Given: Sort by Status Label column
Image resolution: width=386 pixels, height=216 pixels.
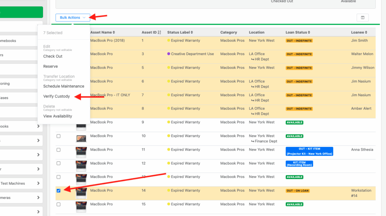Looking at the screenshot, I should coord(180,32).
